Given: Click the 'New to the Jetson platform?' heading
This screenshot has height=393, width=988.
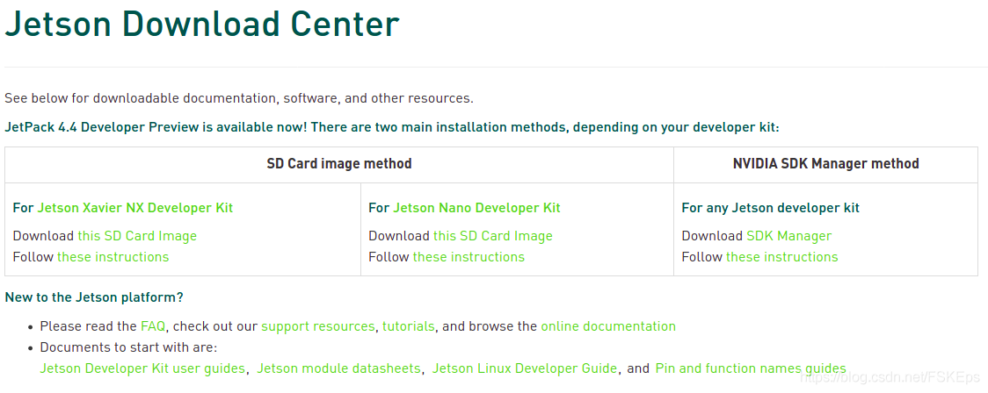Looking at the screenshot, I should tap(94, 297).
